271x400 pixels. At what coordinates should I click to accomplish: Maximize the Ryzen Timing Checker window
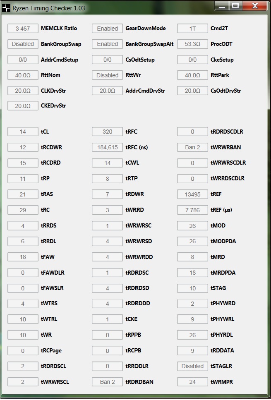point(235,6)
